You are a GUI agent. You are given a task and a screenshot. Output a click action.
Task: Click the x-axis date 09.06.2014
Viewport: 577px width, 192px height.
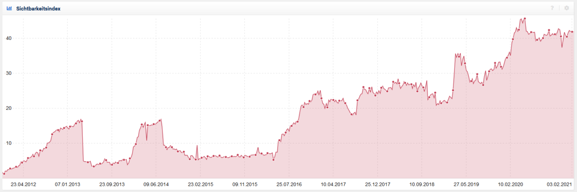point(156,184)
